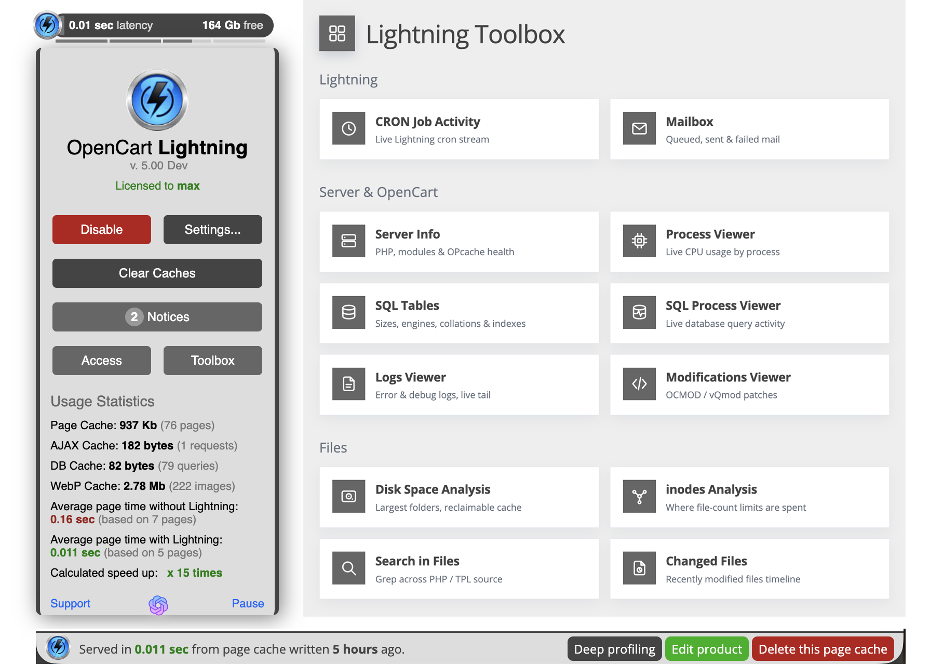Viewport: 943px width, 664px height.
Task: Click the Search in Files magnifier icon
Action: click(x=349, y=568)
